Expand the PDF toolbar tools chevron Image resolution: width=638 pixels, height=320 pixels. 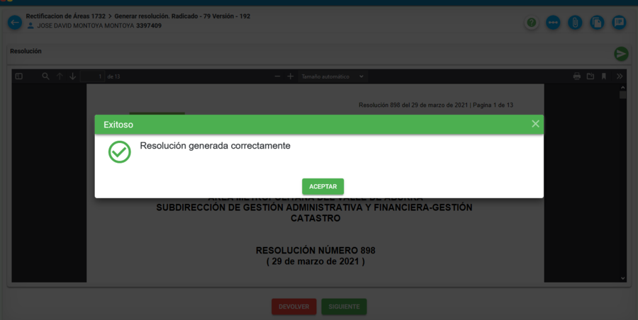[619, 76]
